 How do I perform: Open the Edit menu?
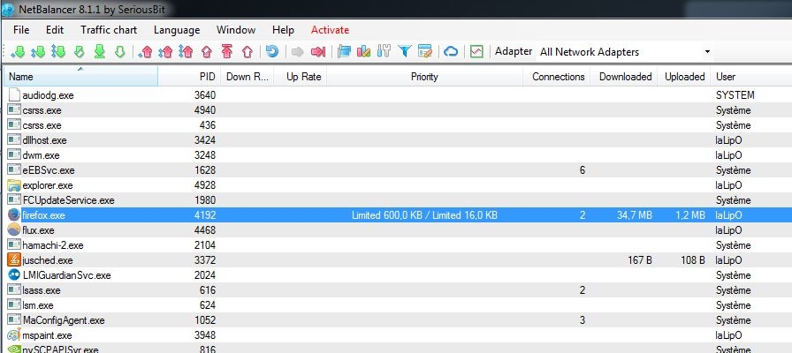click(x=55, y=30)
